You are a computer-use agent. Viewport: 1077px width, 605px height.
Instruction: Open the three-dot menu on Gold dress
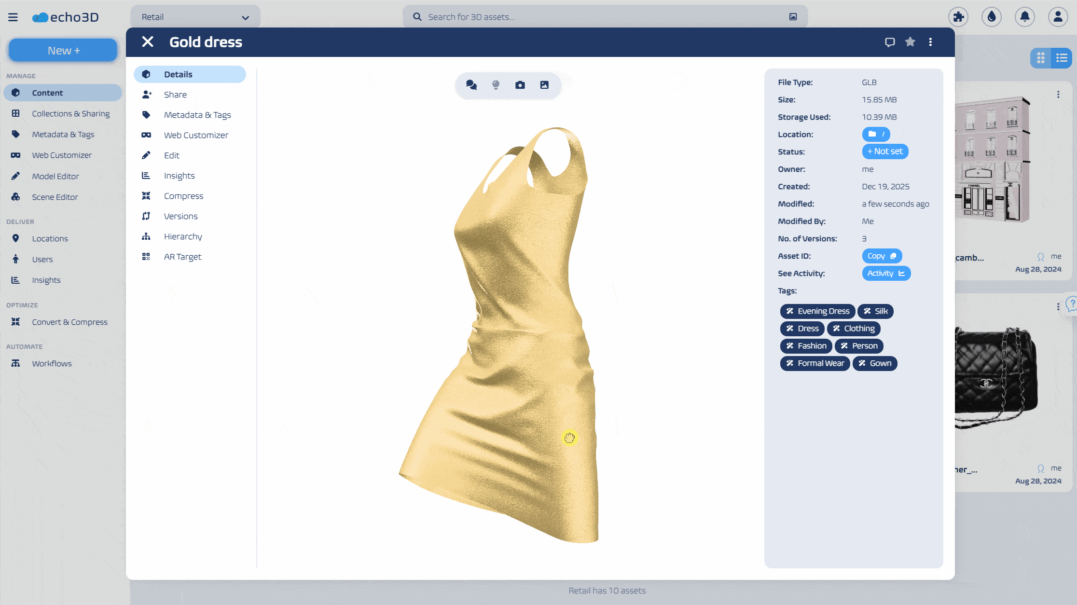click(930, 42)
